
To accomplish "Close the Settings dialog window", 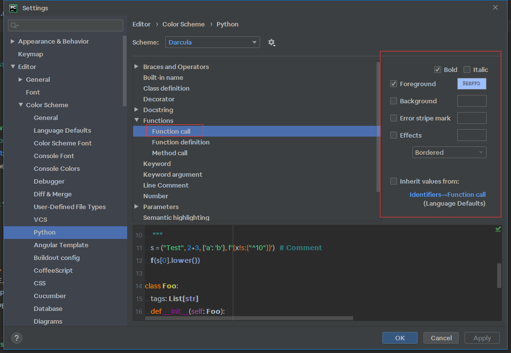I will click(x=495, y=7).
